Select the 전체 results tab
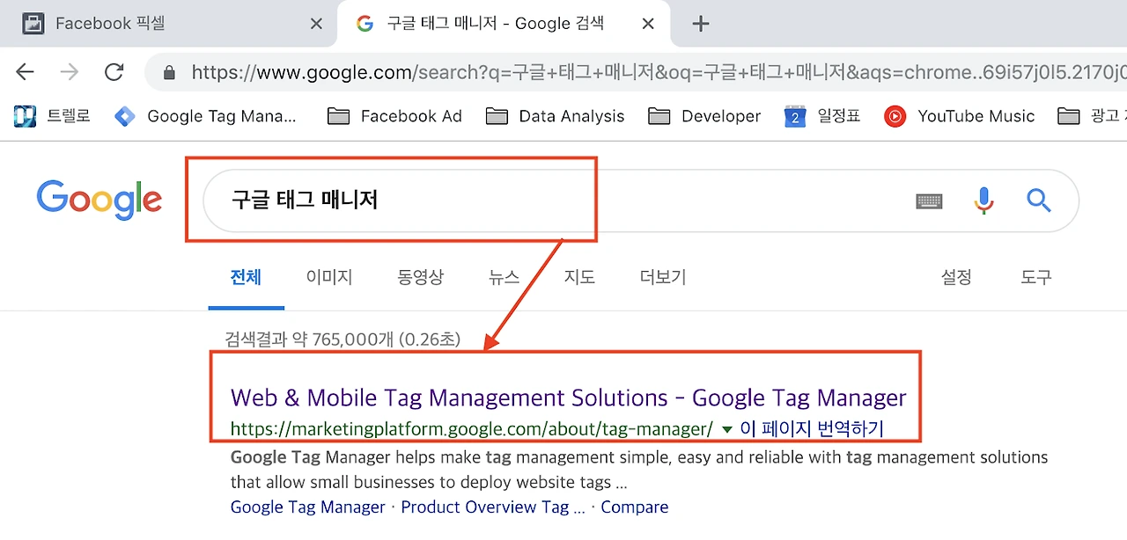This screenshot has height=540, width=1127. pyautogui.click(x=246, y=277)
